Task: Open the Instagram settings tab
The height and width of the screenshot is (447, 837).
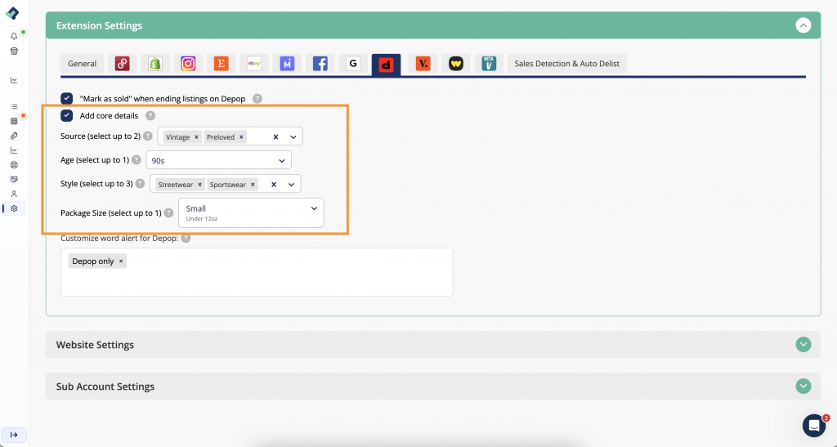Action: click(188, 64)
